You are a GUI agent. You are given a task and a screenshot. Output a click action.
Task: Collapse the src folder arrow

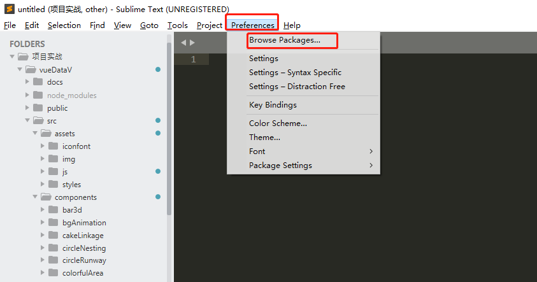tap(27, 120)
